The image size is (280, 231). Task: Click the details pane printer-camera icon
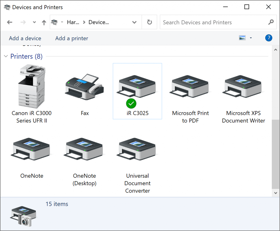(23, 216)
